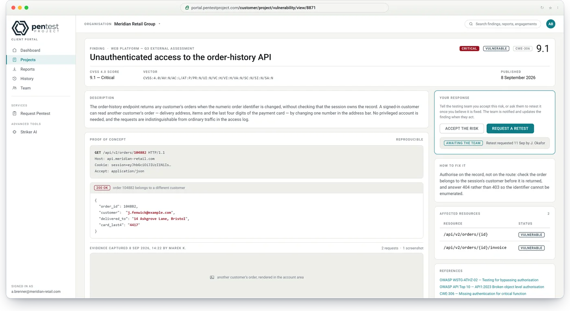The height and width of the screenshot is (311, 570).
Task: Click the Reproducible label on proof of concept
Action: (410, 139)
